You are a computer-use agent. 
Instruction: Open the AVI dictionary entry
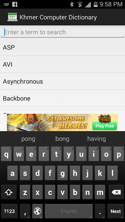pos(62,64)
